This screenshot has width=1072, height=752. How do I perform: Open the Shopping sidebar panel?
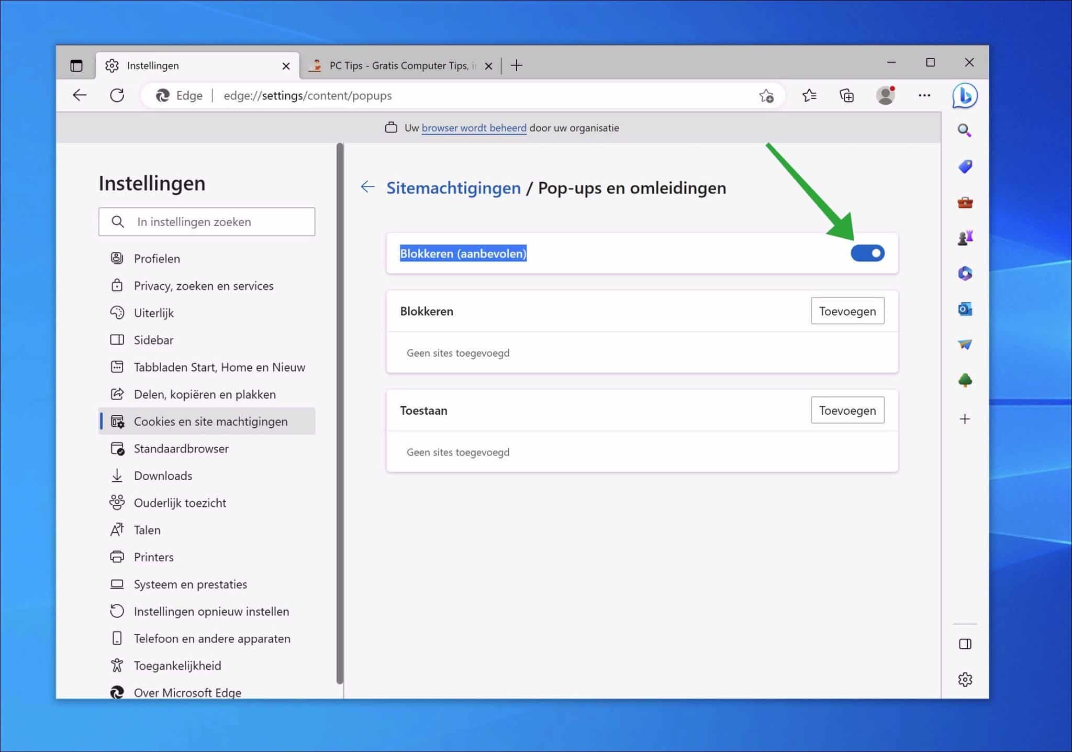[x=966, y=166]
